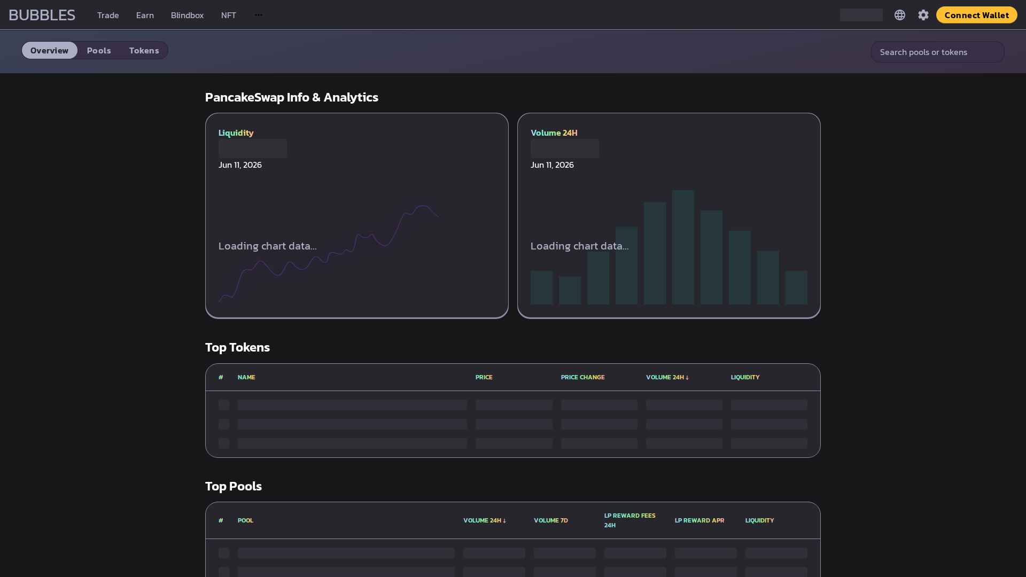This screenshot has height=577, width=1026.
Task: Sort Top Pools by Pool column
Action: (245, 520)
